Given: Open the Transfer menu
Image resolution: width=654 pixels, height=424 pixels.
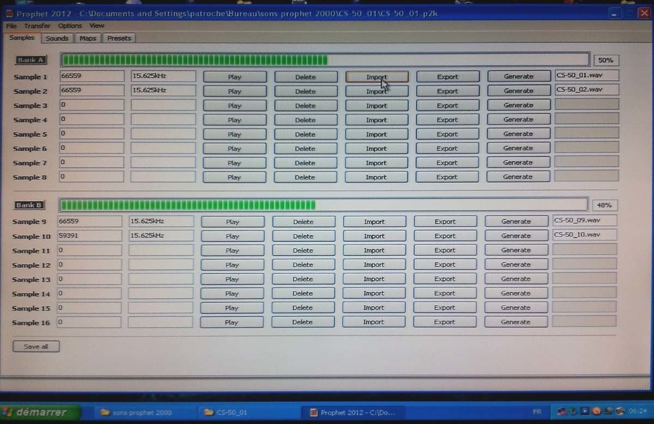Looking at the screenshot, I should point(37,26).
